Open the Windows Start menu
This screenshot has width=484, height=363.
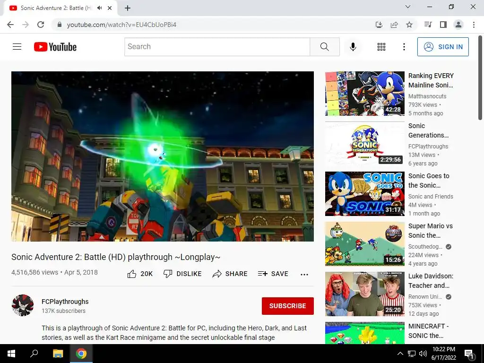click(11, 354)
